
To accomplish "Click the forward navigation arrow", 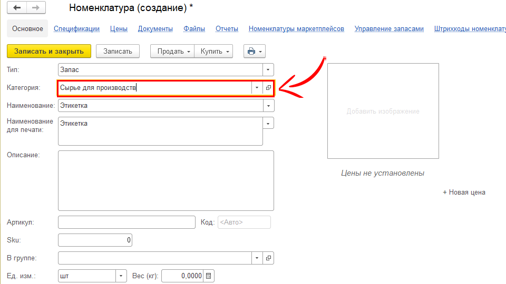I will [36, 8].
